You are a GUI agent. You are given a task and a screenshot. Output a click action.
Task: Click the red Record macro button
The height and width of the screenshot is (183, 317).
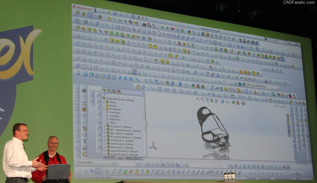click(172, 29)
